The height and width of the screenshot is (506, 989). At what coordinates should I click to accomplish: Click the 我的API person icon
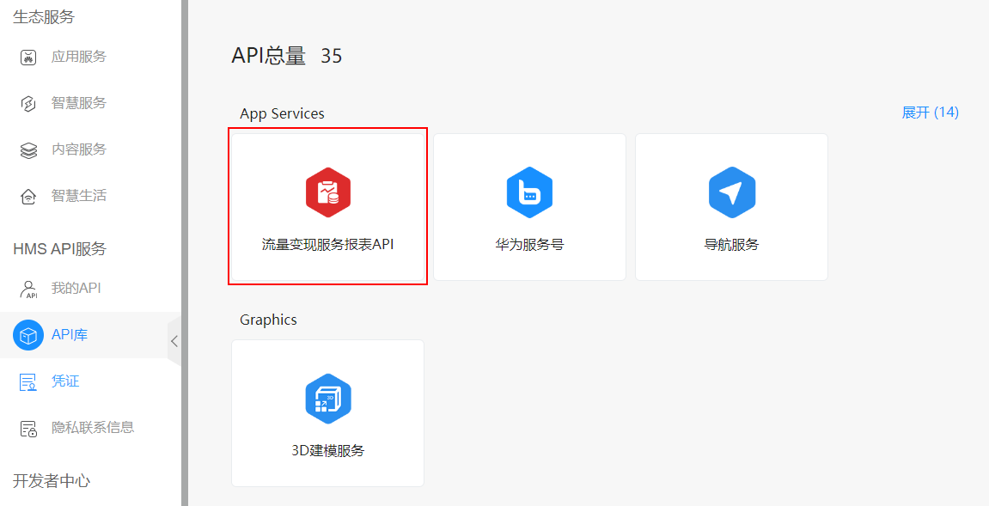(28, 289)
